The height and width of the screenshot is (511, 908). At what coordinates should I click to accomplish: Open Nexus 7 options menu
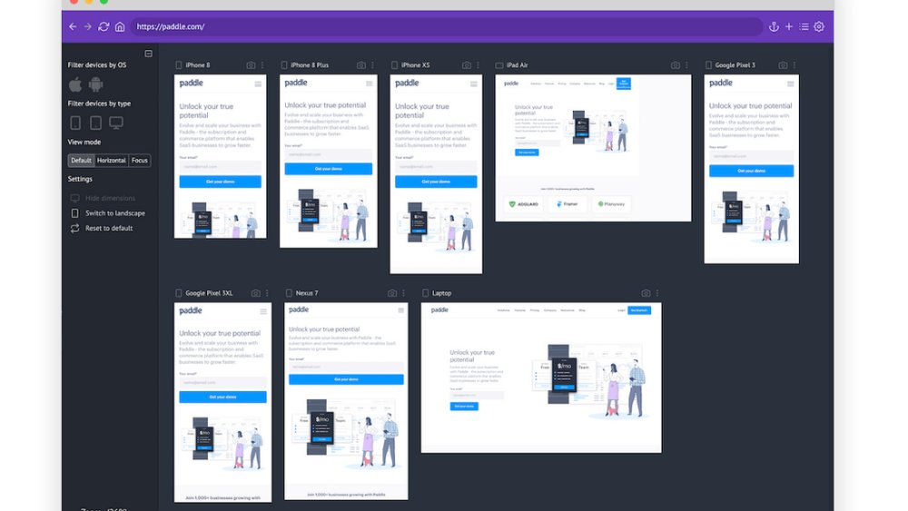pos(404,293)
